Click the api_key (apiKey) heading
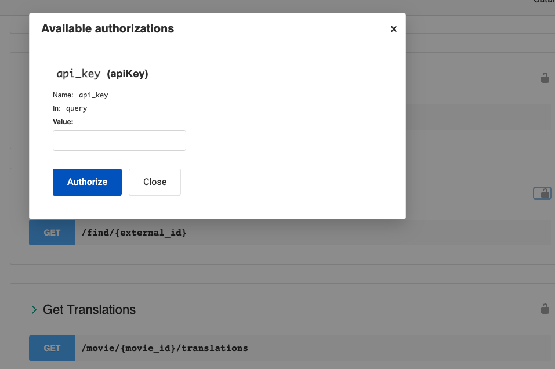This screenshot has width=555, height=369. point(101,74)
